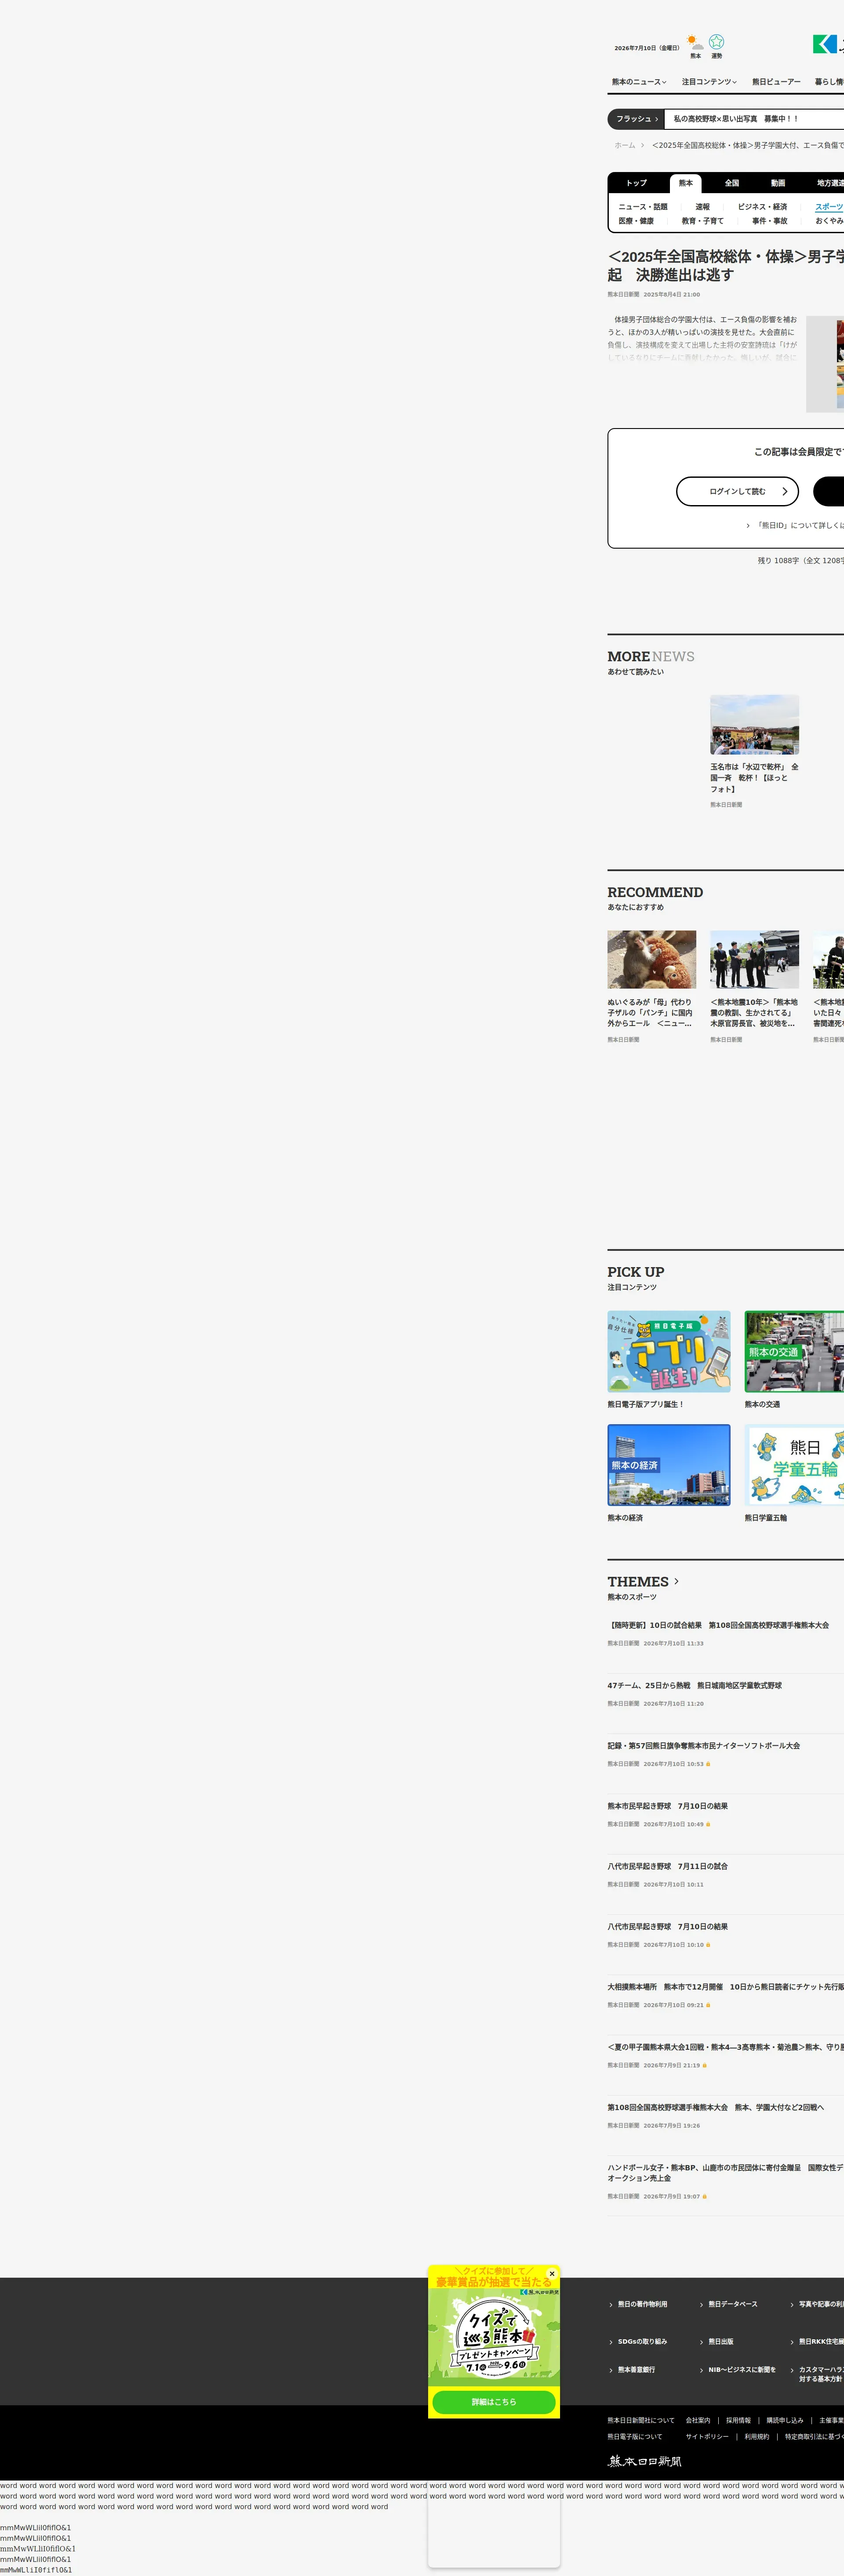Image resolution: width=844 pixels, height=2576 pixels.
Task: Click the ログインして読む button
Action: pos(738,491)
